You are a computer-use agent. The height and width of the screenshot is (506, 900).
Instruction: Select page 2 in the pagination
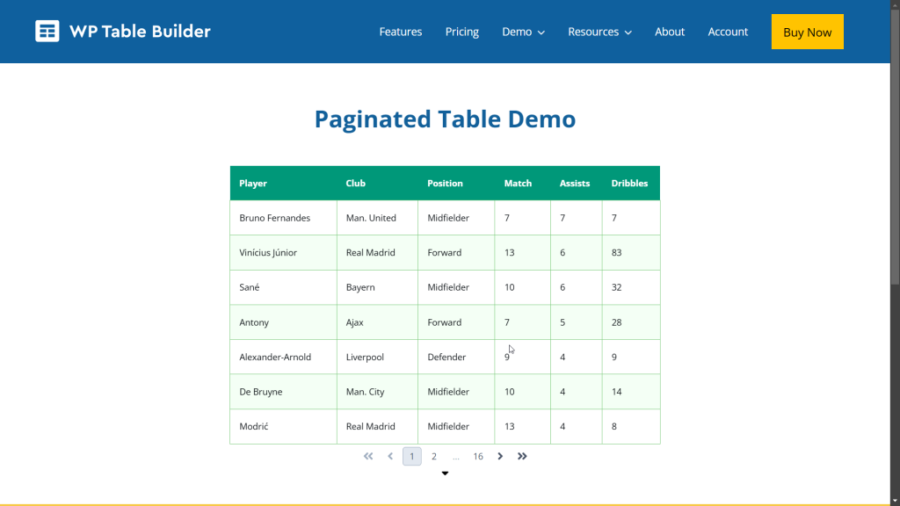coord(433,456)
